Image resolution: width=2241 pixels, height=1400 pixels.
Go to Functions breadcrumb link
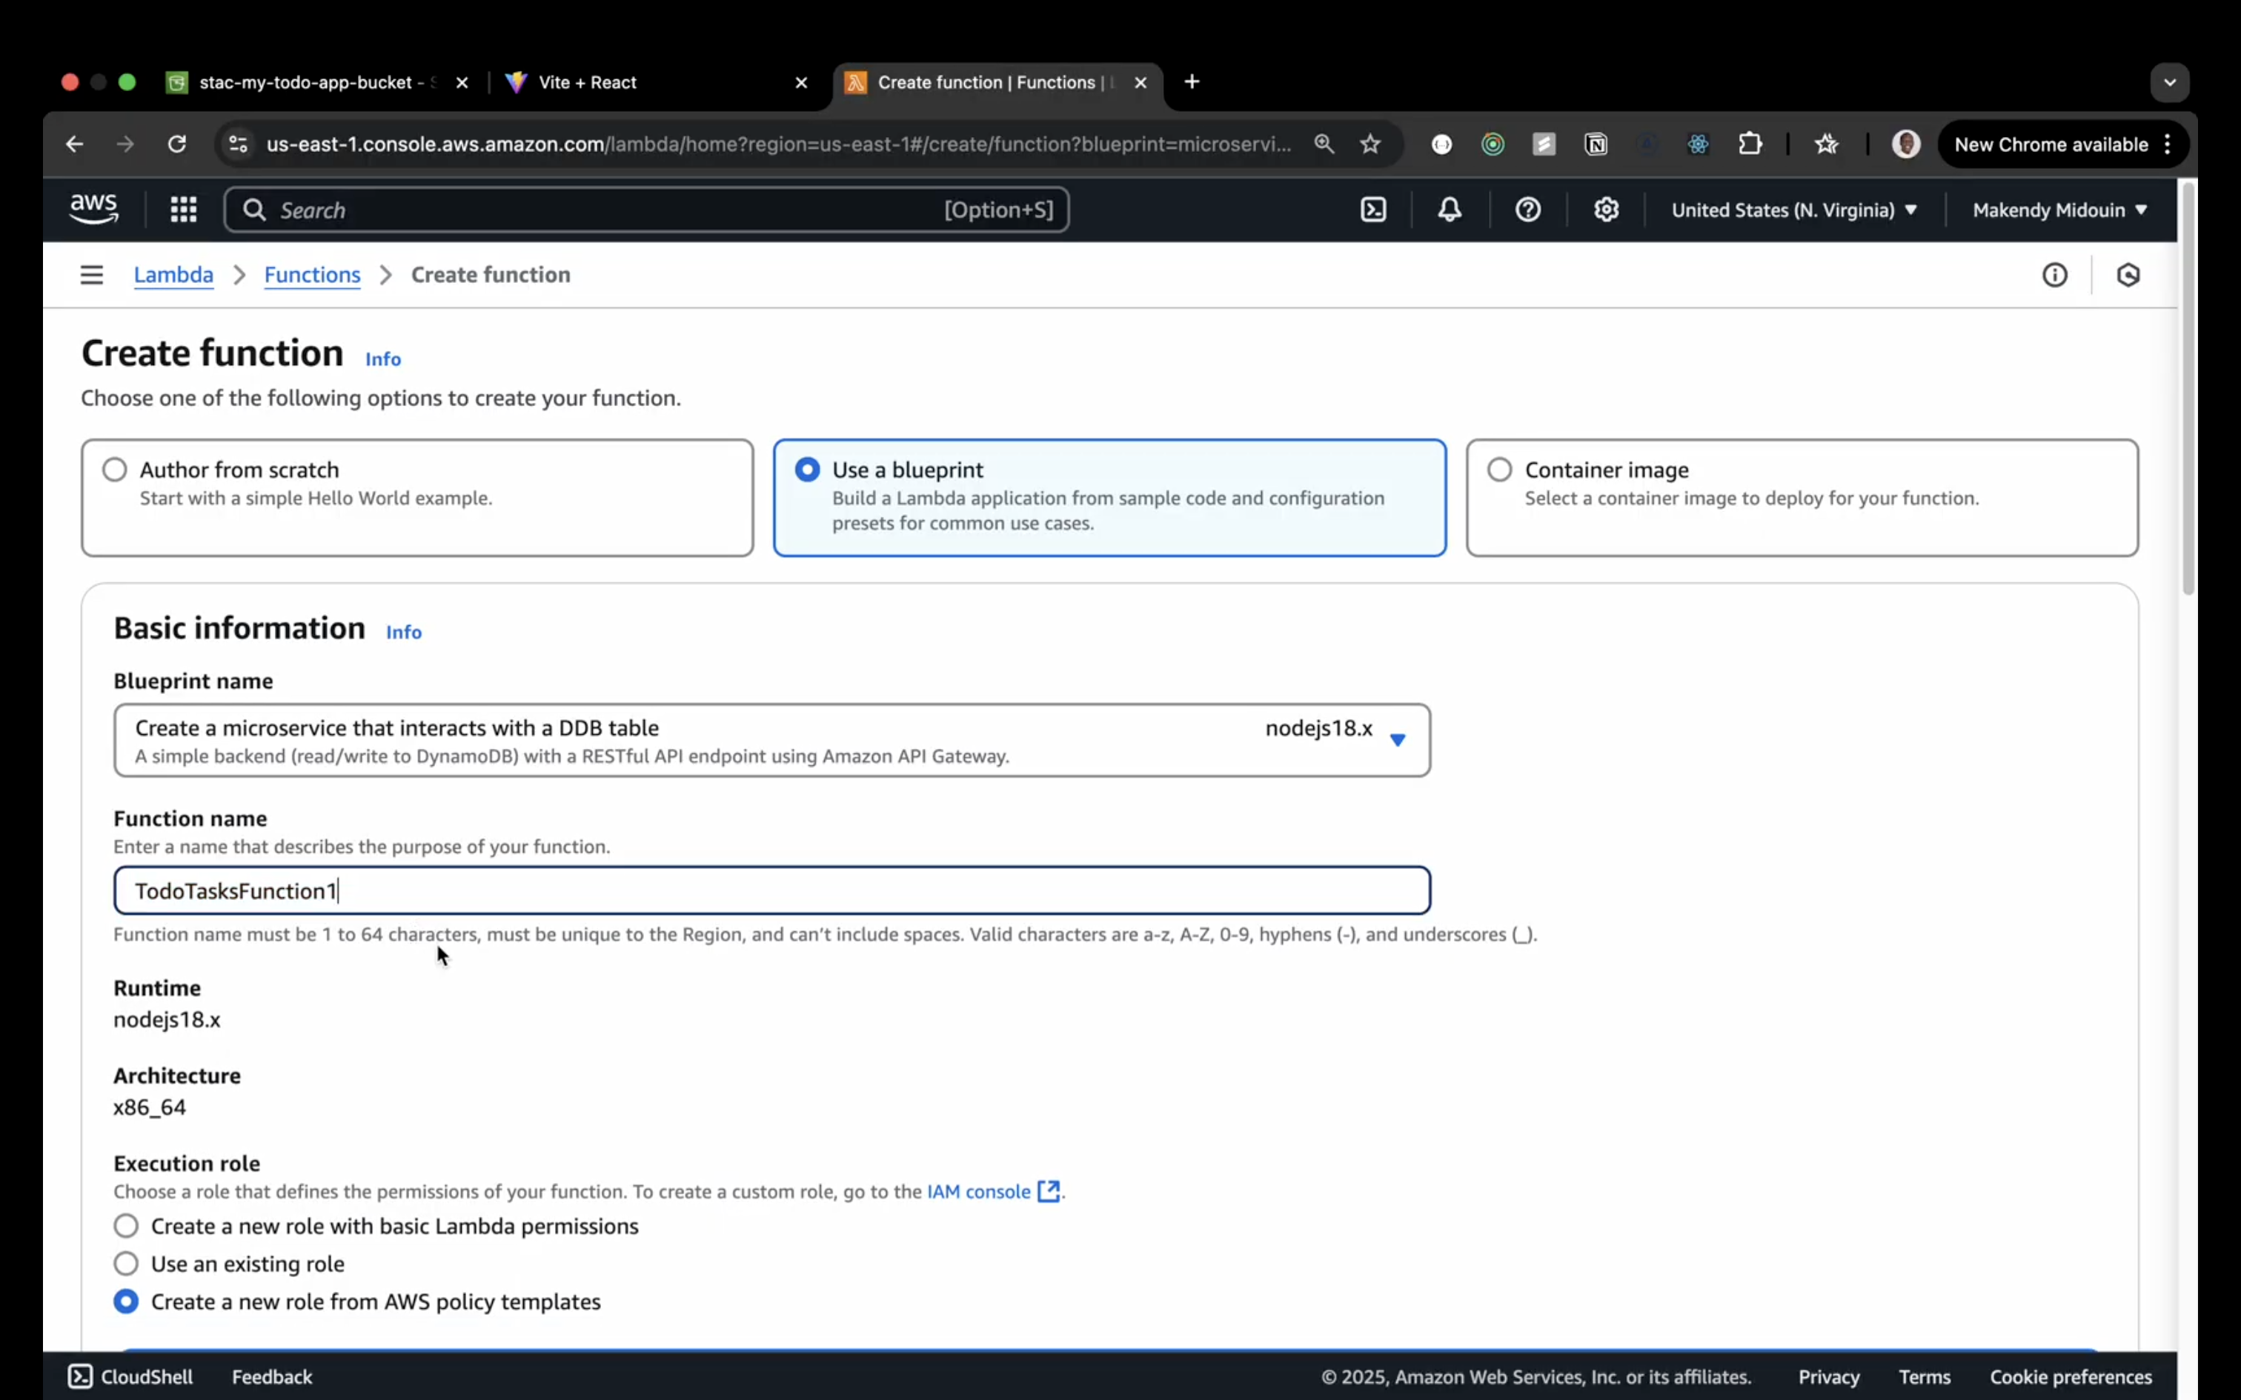point(312,275)
